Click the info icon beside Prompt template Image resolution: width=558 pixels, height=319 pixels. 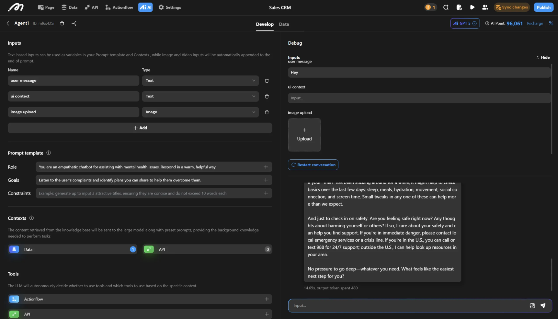(x=49, y=153)
